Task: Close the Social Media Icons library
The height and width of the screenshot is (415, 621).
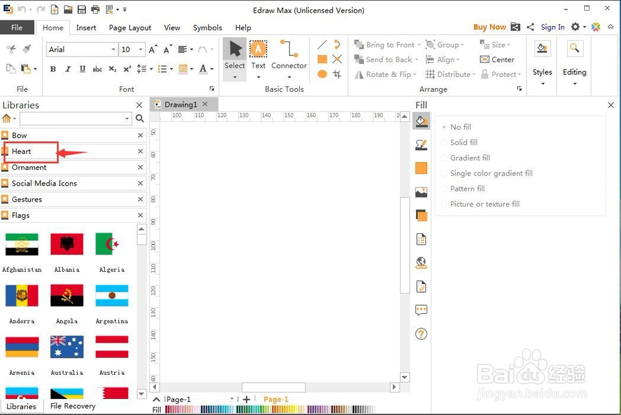Action: 140,184
